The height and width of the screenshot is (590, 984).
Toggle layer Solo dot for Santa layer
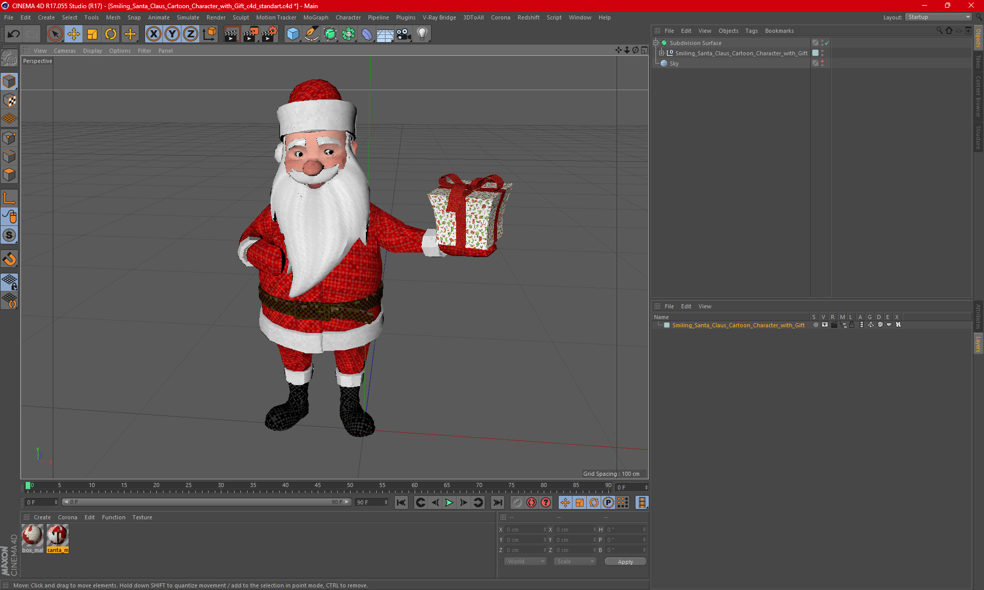(815, 325)
